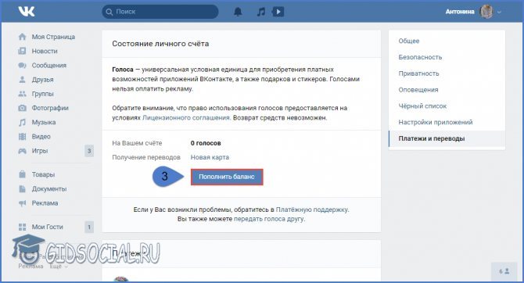This screenshot has height=283, width=524.
Task: Open the notifications bell icon
Action: [238, 12]
